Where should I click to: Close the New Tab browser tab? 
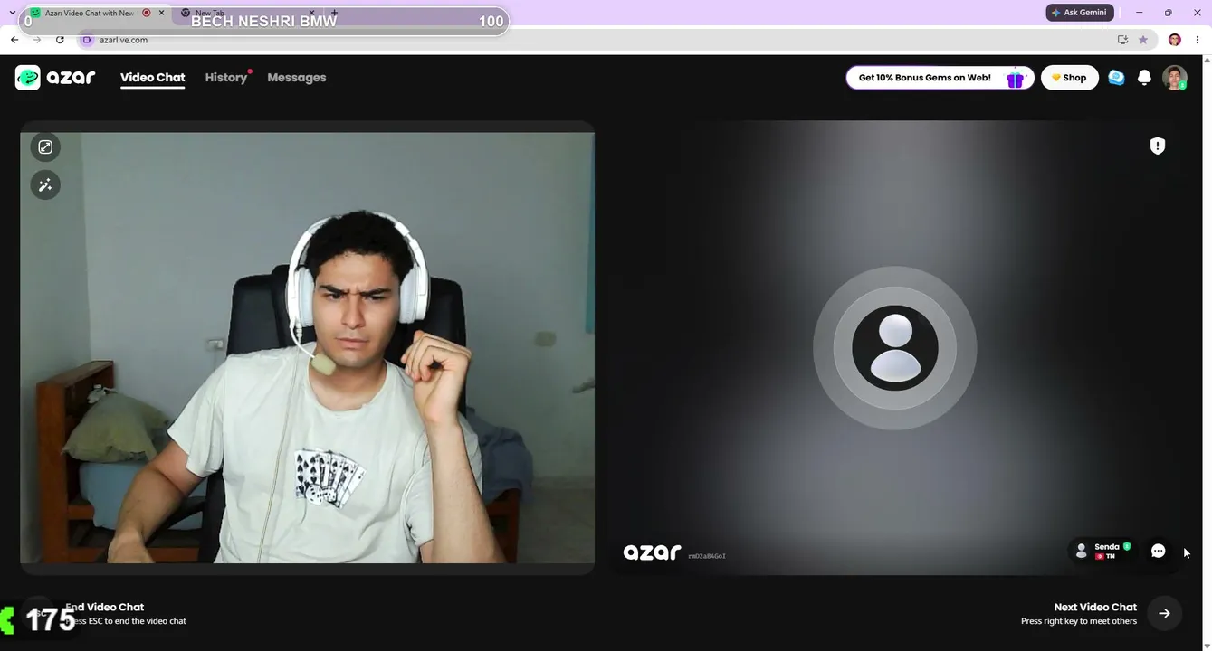click(311, 14)
